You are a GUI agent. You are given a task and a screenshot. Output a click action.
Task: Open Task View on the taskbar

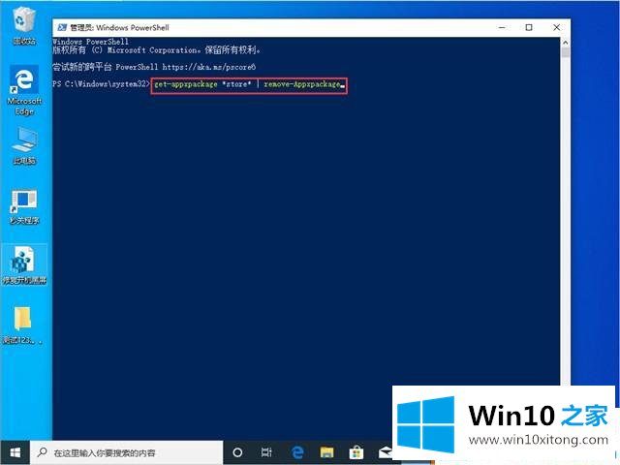click(267, 452)
